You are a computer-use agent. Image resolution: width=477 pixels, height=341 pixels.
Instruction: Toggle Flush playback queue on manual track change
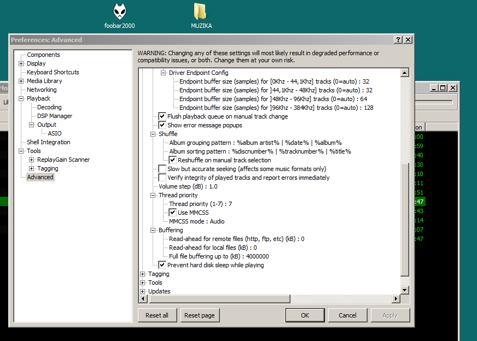coord(162,116)
